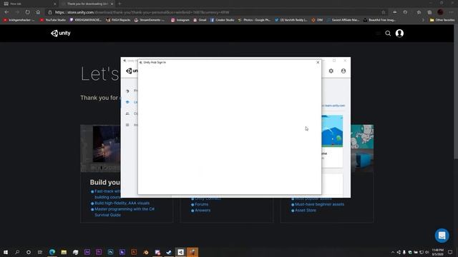Viewport: 458px width, 257px height.
Task: Close the Unity Hub Sign In dialog
Action: [x=318, y=62]
